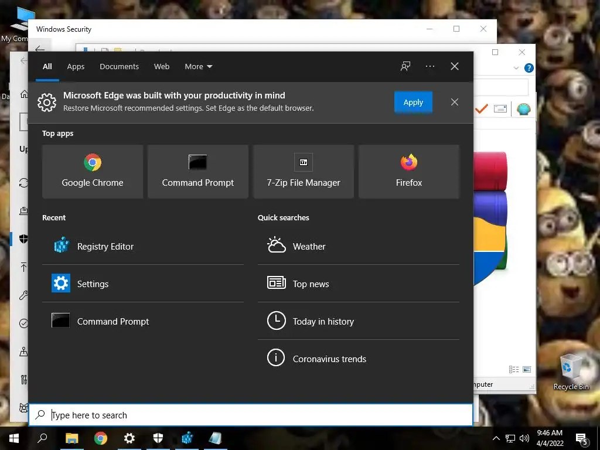The height and width of the screenshot is (450, 600).
Task: Open Settings from Recent list
Action: (143, 284)
